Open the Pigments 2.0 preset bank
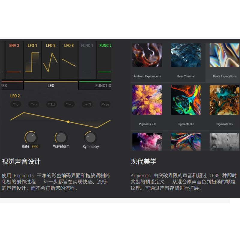 point(147,100)
